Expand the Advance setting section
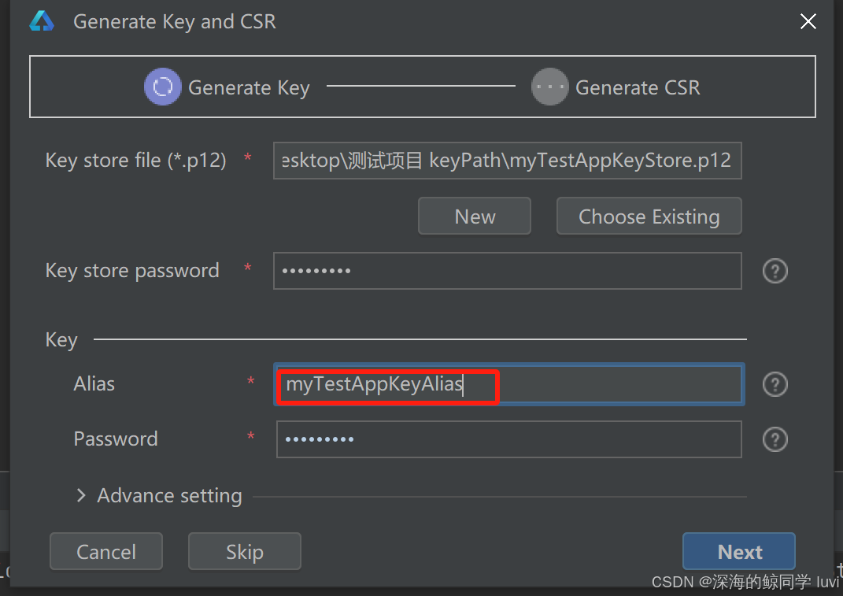Viewport: 843px width, 596px height. click(x=81, y=495)
